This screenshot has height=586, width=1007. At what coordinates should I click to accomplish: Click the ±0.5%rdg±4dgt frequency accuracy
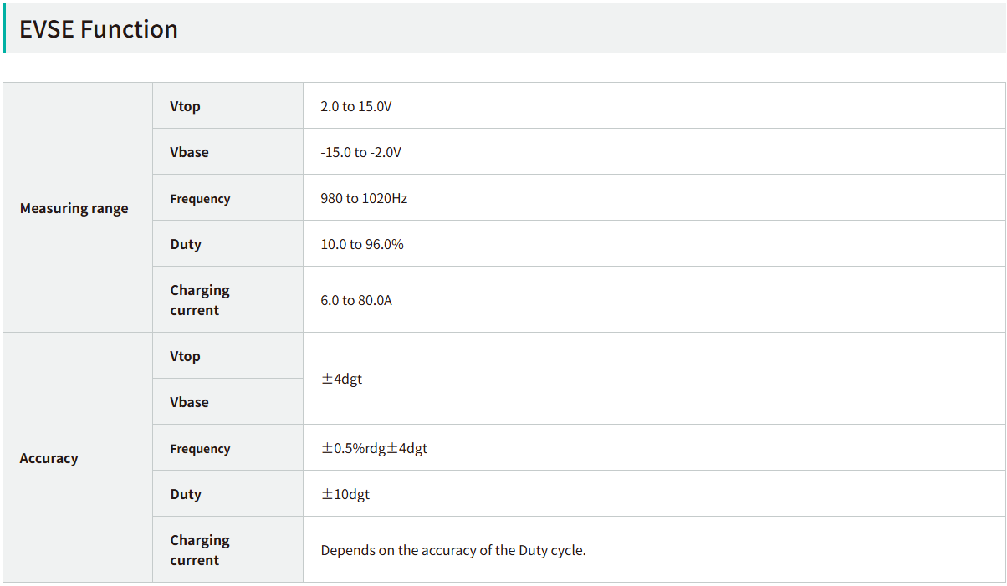pyautogui.click(x=375, y=448)
